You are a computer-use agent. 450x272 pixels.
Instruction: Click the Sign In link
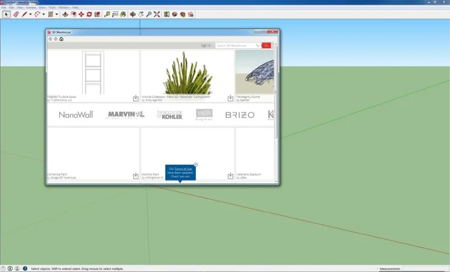pyautogui.click(x=205, y=46)
